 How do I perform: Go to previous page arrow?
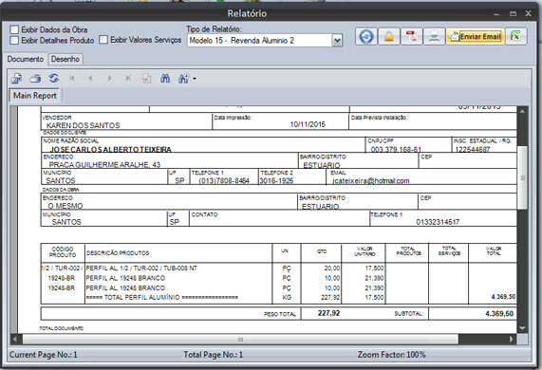coord(90,79)
